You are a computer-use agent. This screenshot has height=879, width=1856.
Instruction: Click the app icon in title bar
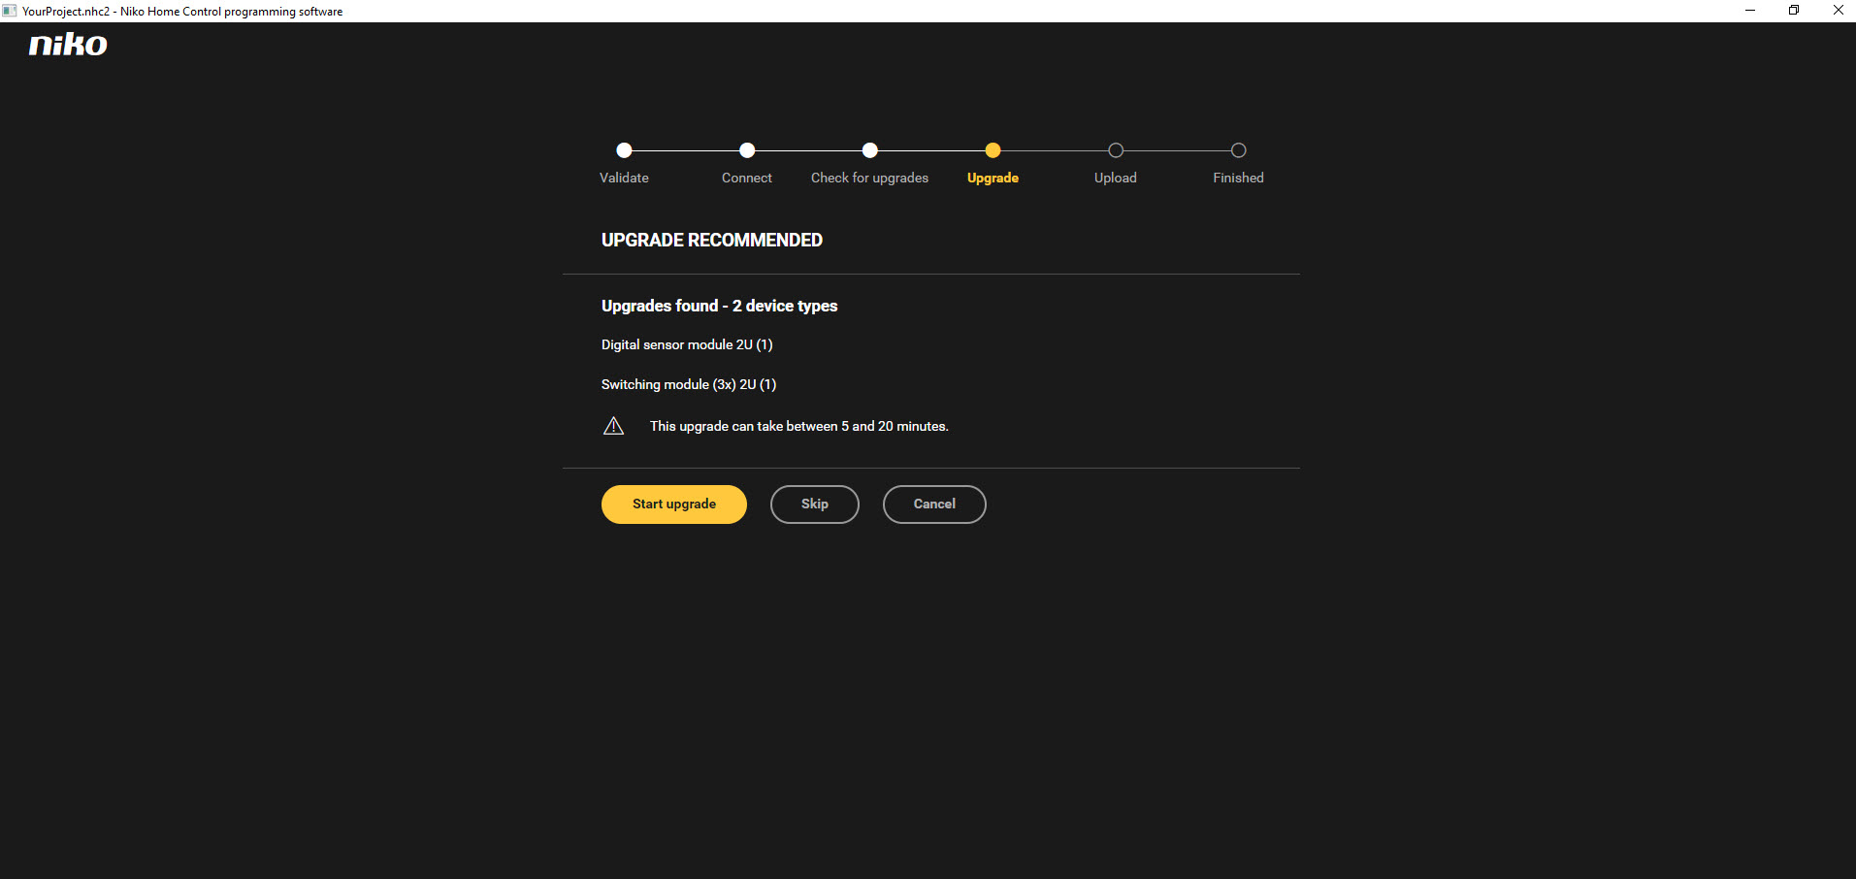pyautogui.click(x=10, y=11)
